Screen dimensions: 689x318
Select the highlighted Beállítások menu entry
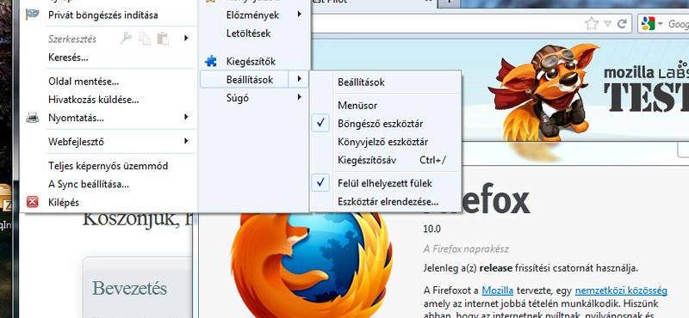point(250,79)
